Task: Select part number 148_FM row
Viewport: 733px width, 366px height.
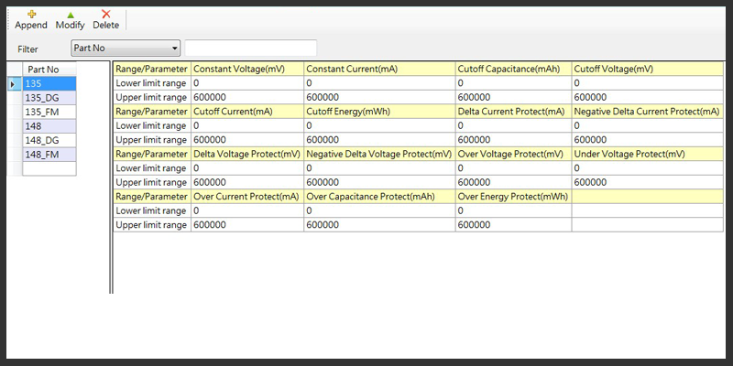Action: (49, 155)
